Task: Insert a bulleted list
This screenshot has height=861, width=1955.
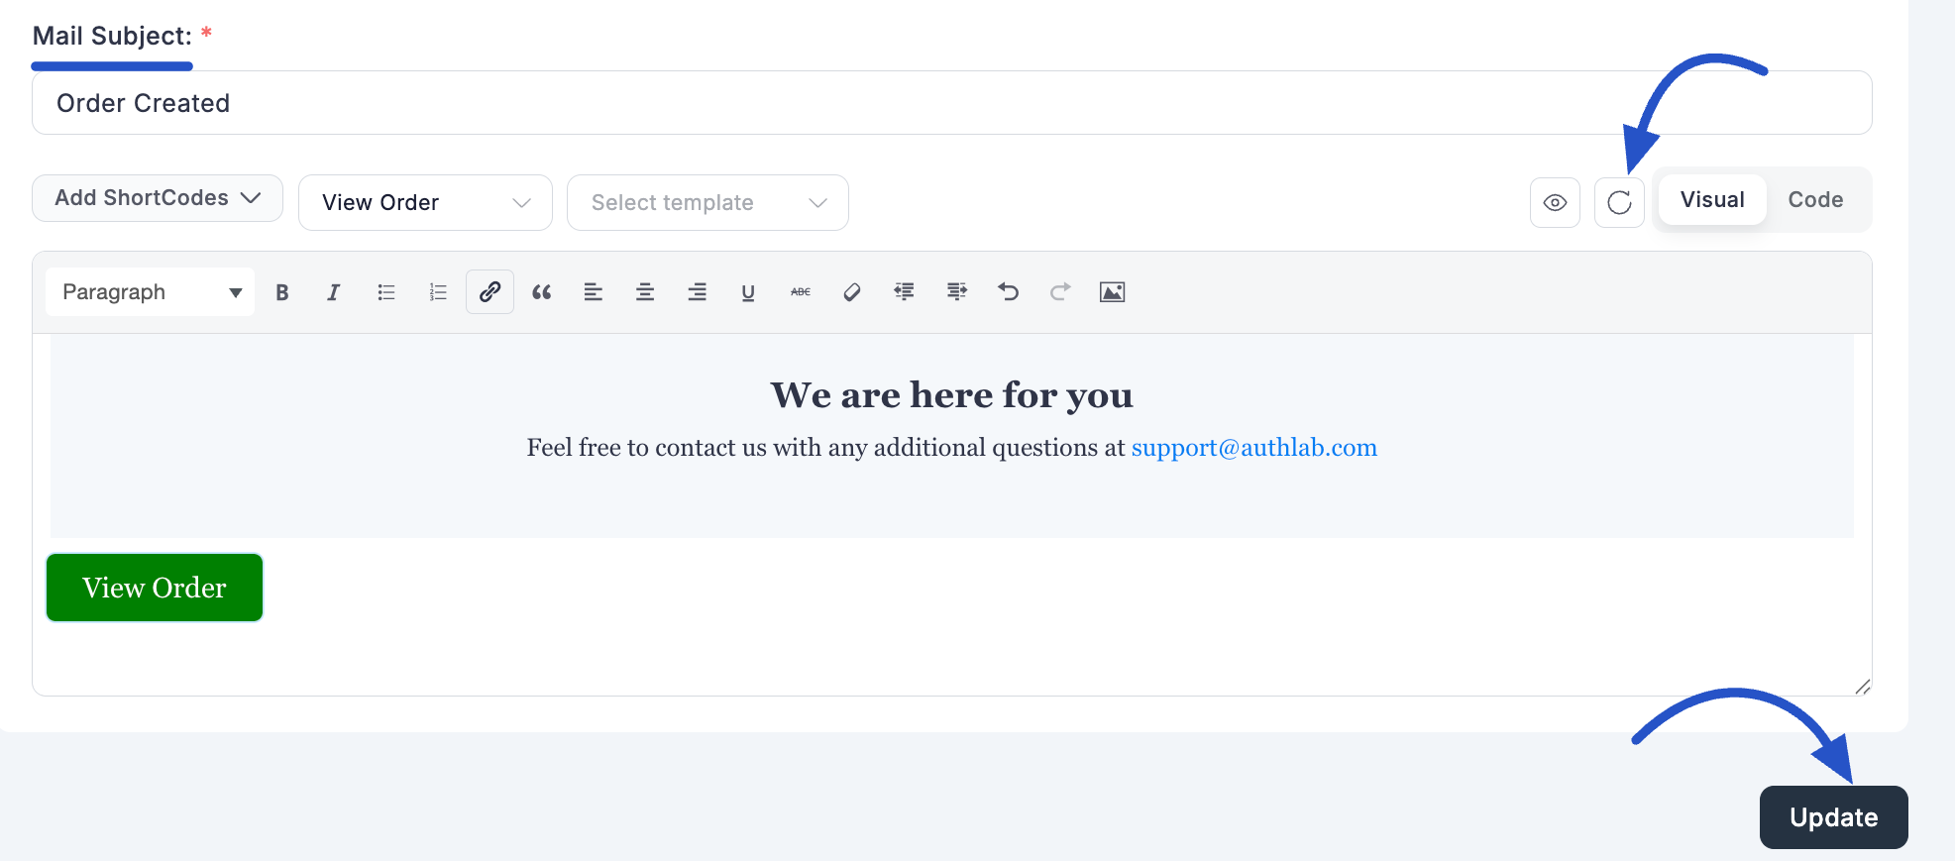Action: click(386, 292)
